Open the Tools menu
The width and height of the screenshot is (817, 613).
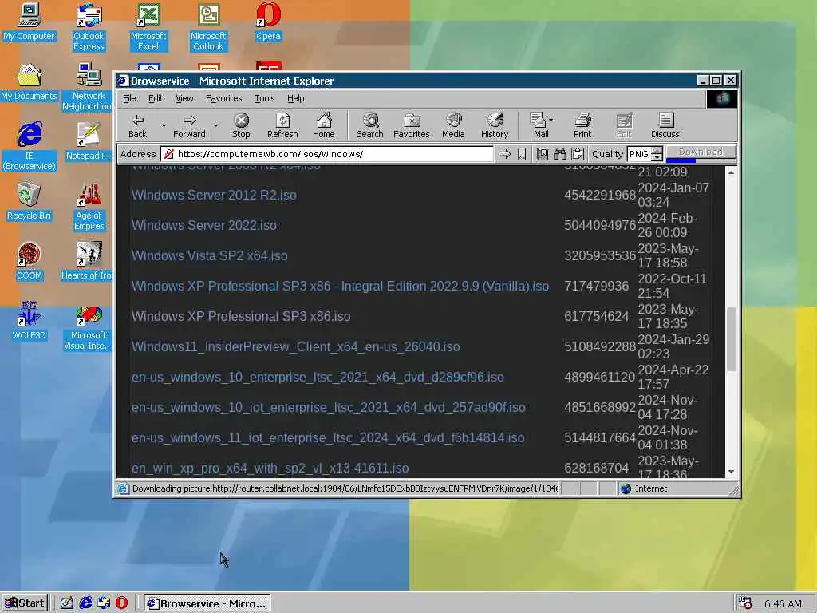(265, 98)
